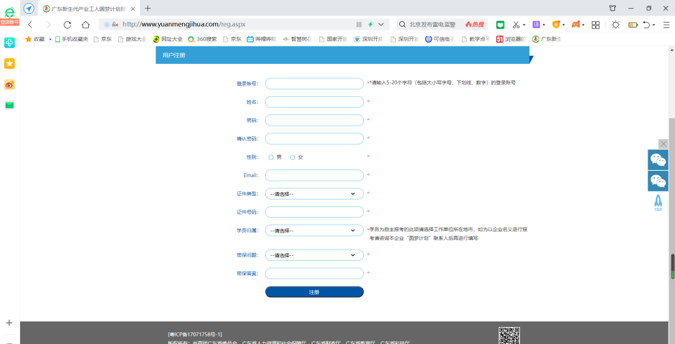Open the 网址大全 bookmark link
675x344 pixels.
pos(167,39)
